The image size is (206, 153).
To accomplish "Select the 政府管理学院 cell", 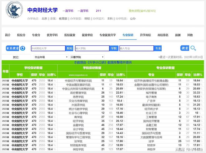I will coord(78,93).
